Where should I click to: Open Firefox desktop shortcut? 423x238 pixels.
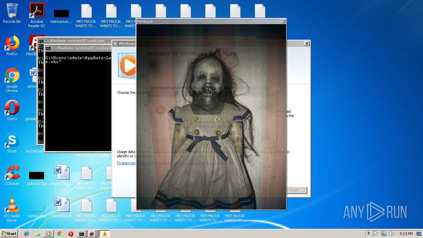tap(12, 46)
